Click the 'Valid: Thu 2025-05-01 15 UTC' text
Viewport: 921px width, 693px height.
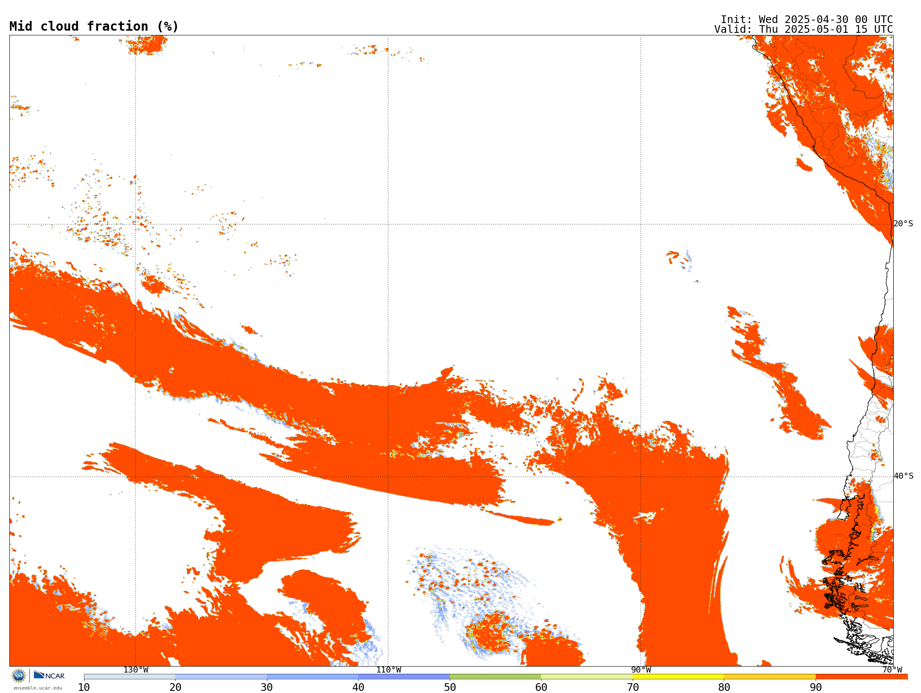(804, 29)
